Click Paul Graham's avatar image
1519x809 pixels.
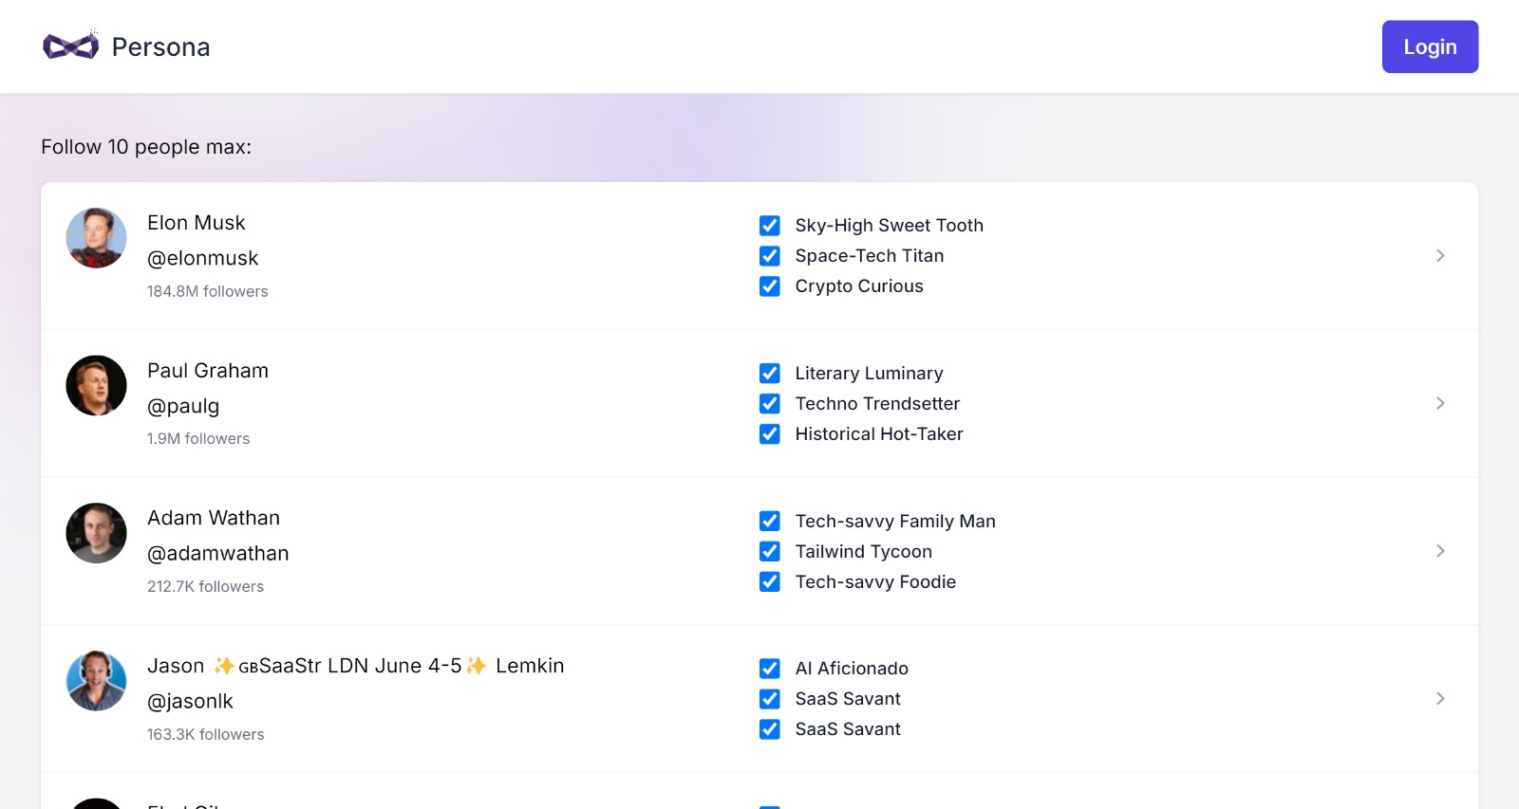pyautogui.click(x=96, y=386)
